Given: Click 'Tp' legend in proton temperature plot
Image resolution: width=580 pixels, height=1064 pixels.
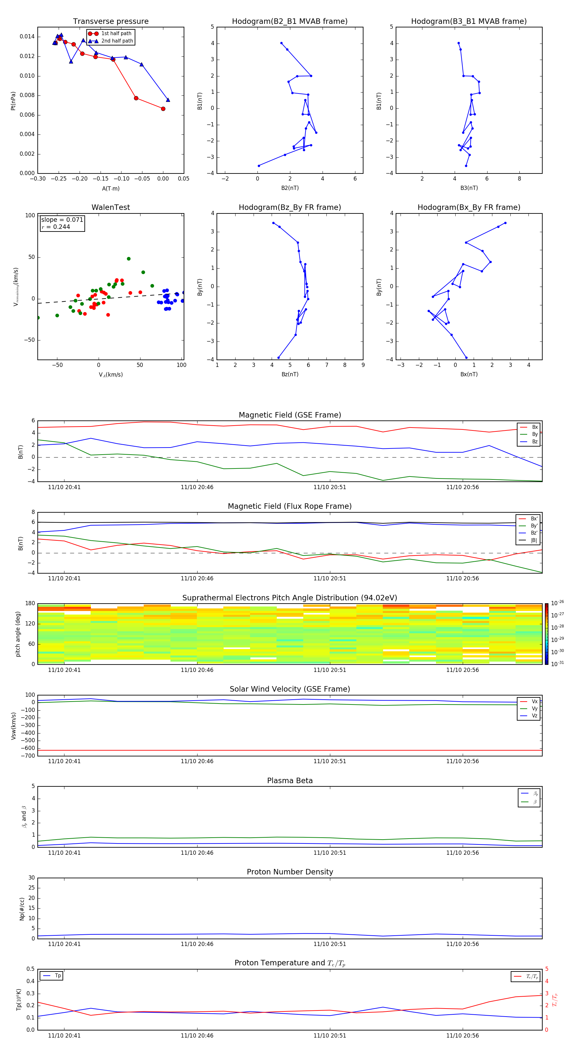Looking at the screenshot, I should click(52, 976).
